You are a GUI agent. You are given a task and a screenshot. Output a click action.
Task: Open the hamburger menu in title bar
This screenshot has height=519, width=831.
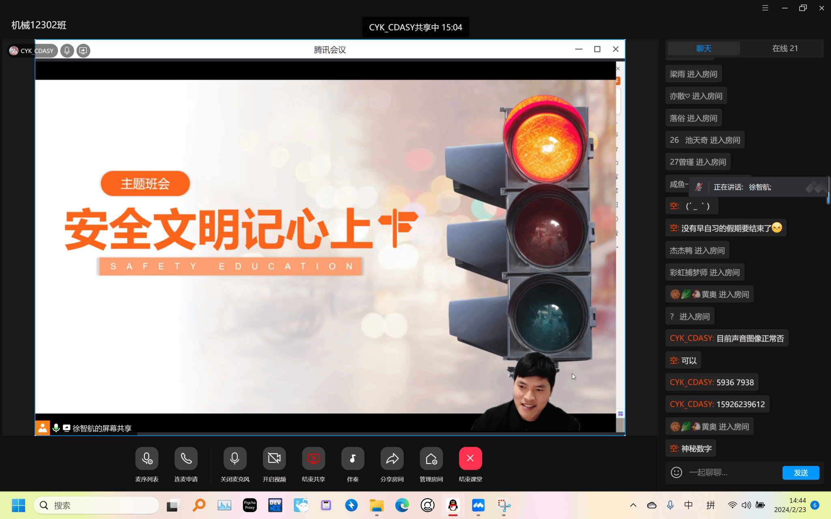coord(765,8)
